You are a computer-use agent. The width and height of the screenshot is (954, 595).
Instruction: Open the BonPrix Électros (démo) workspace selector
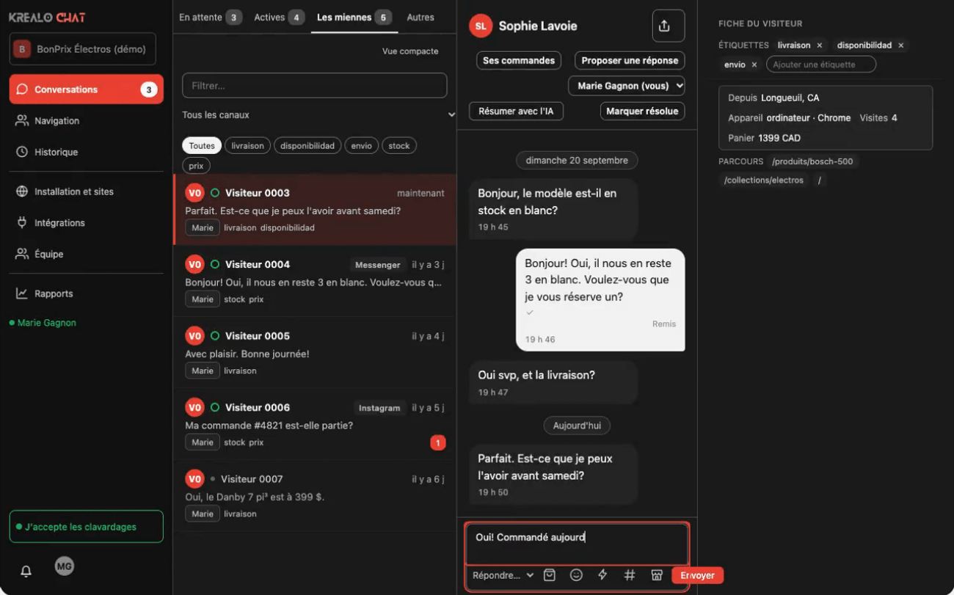83,49
